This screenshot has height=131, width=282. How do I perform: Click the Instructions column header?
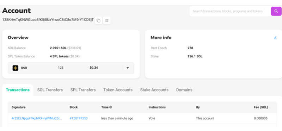(x=157, y=107)
